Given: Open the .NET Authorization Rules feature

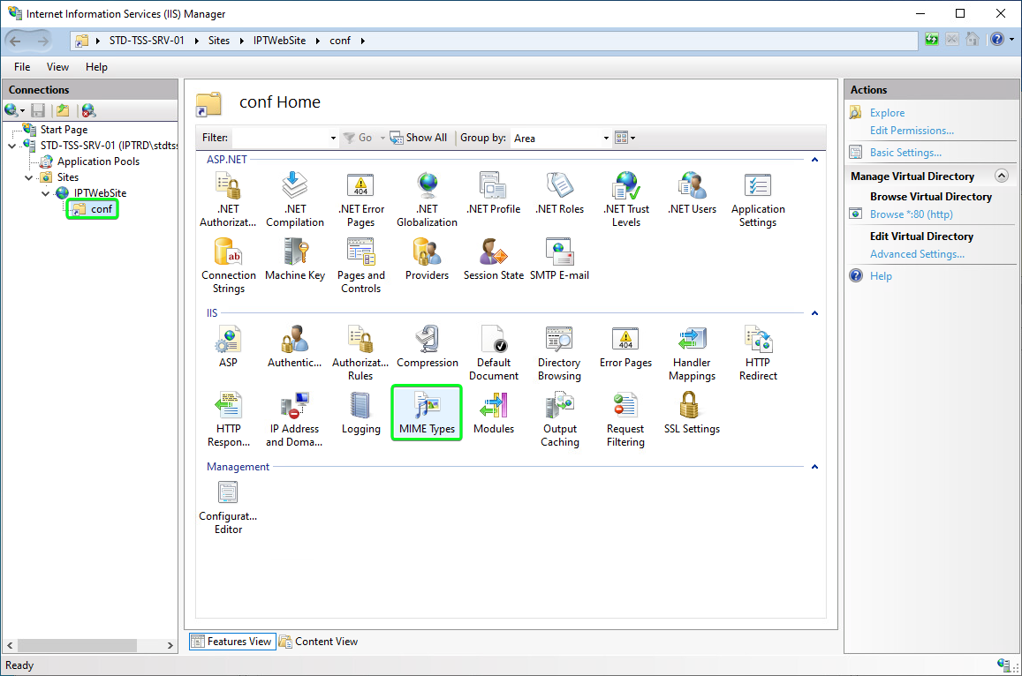Looking at the screenshot, I should [228, 200].
